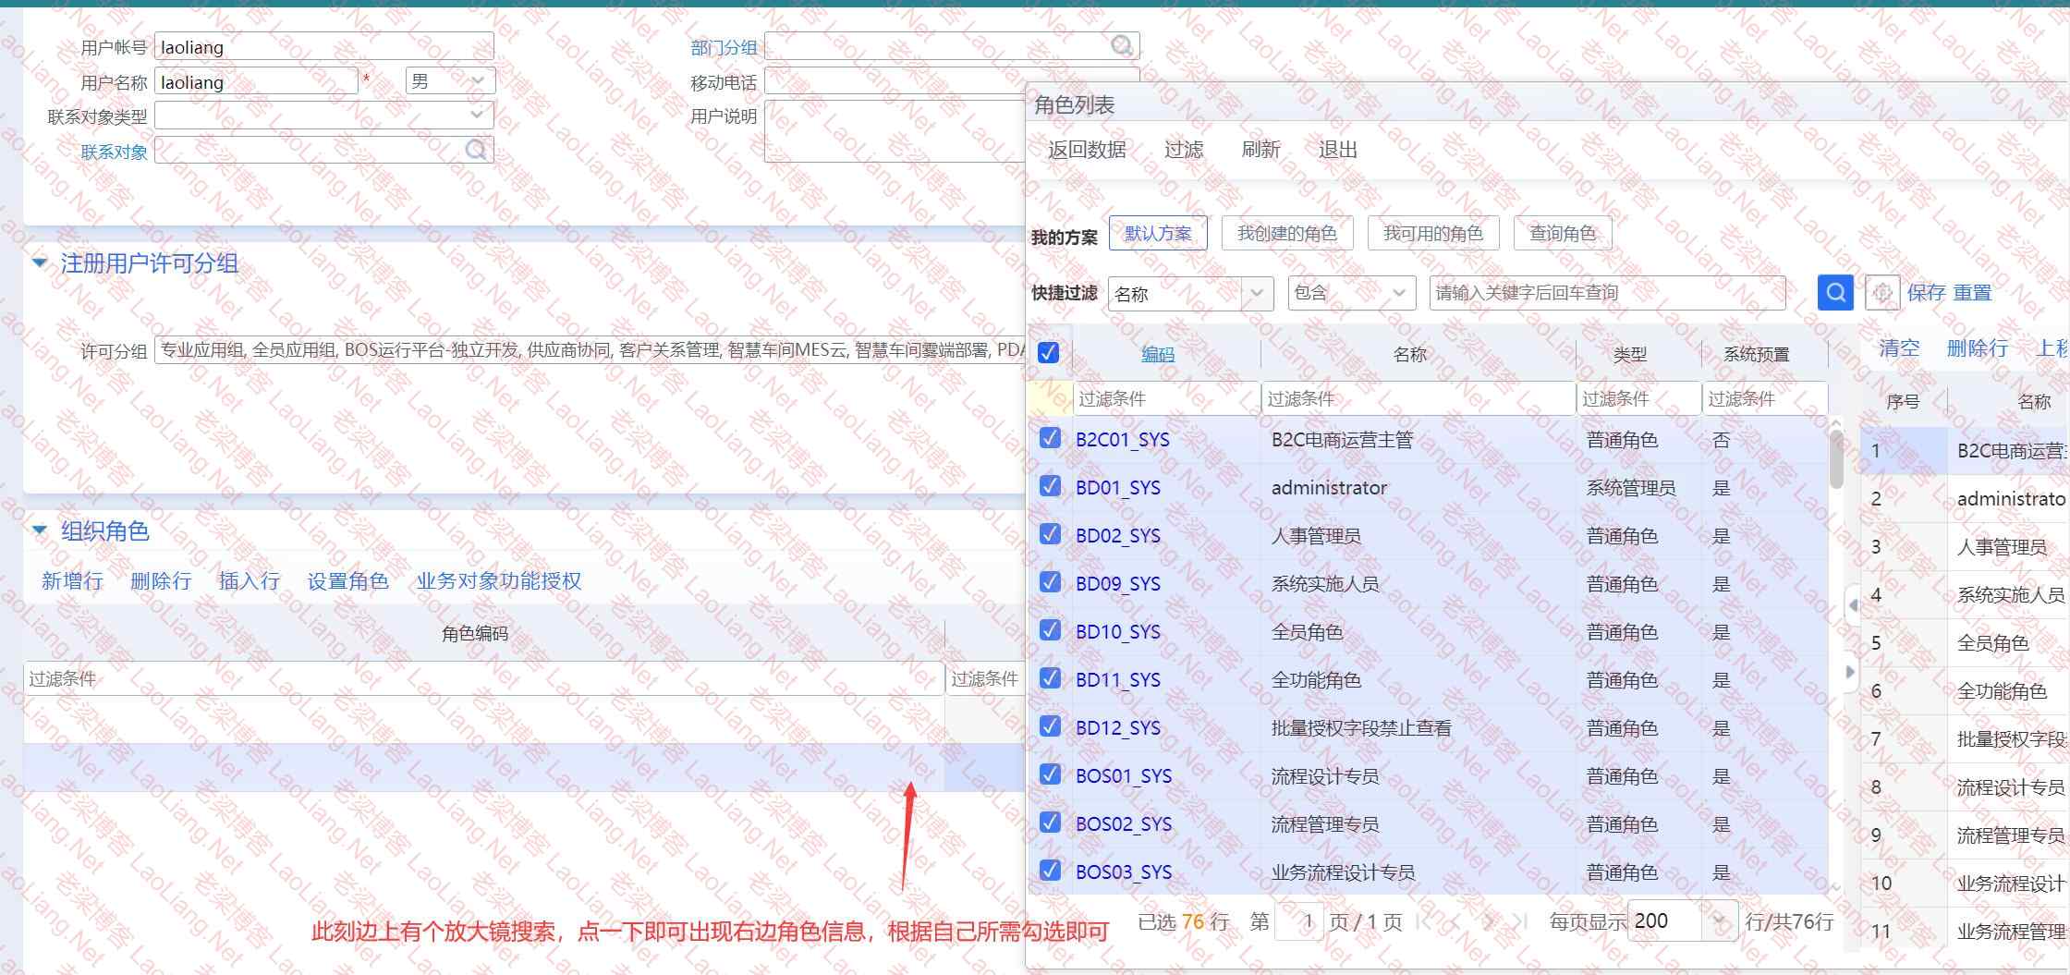Jump to last page in pager
2070x975 pixels.
[x=1521, y=921]
